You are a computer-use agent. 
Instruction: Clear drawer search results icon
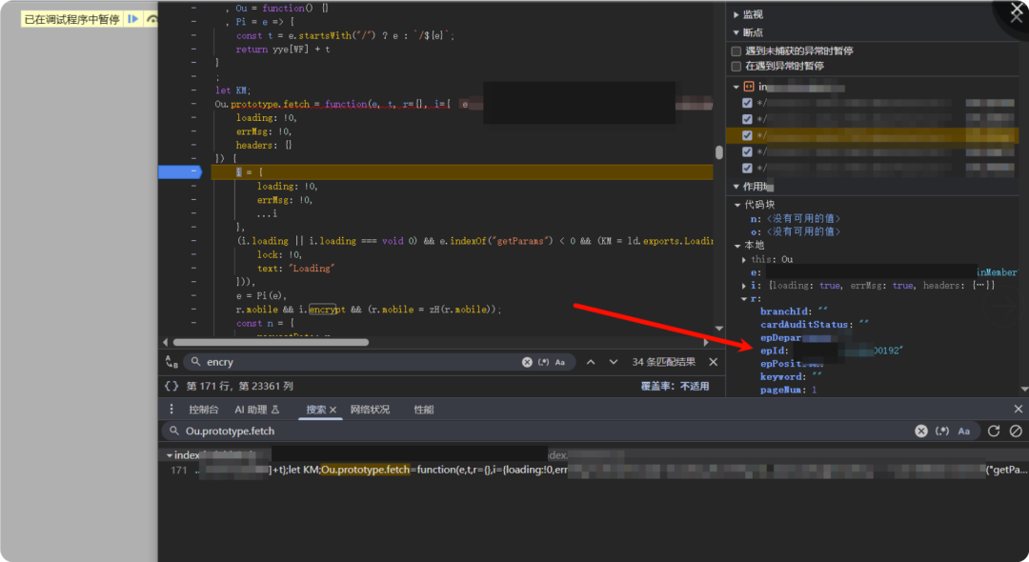point(1016,431)
